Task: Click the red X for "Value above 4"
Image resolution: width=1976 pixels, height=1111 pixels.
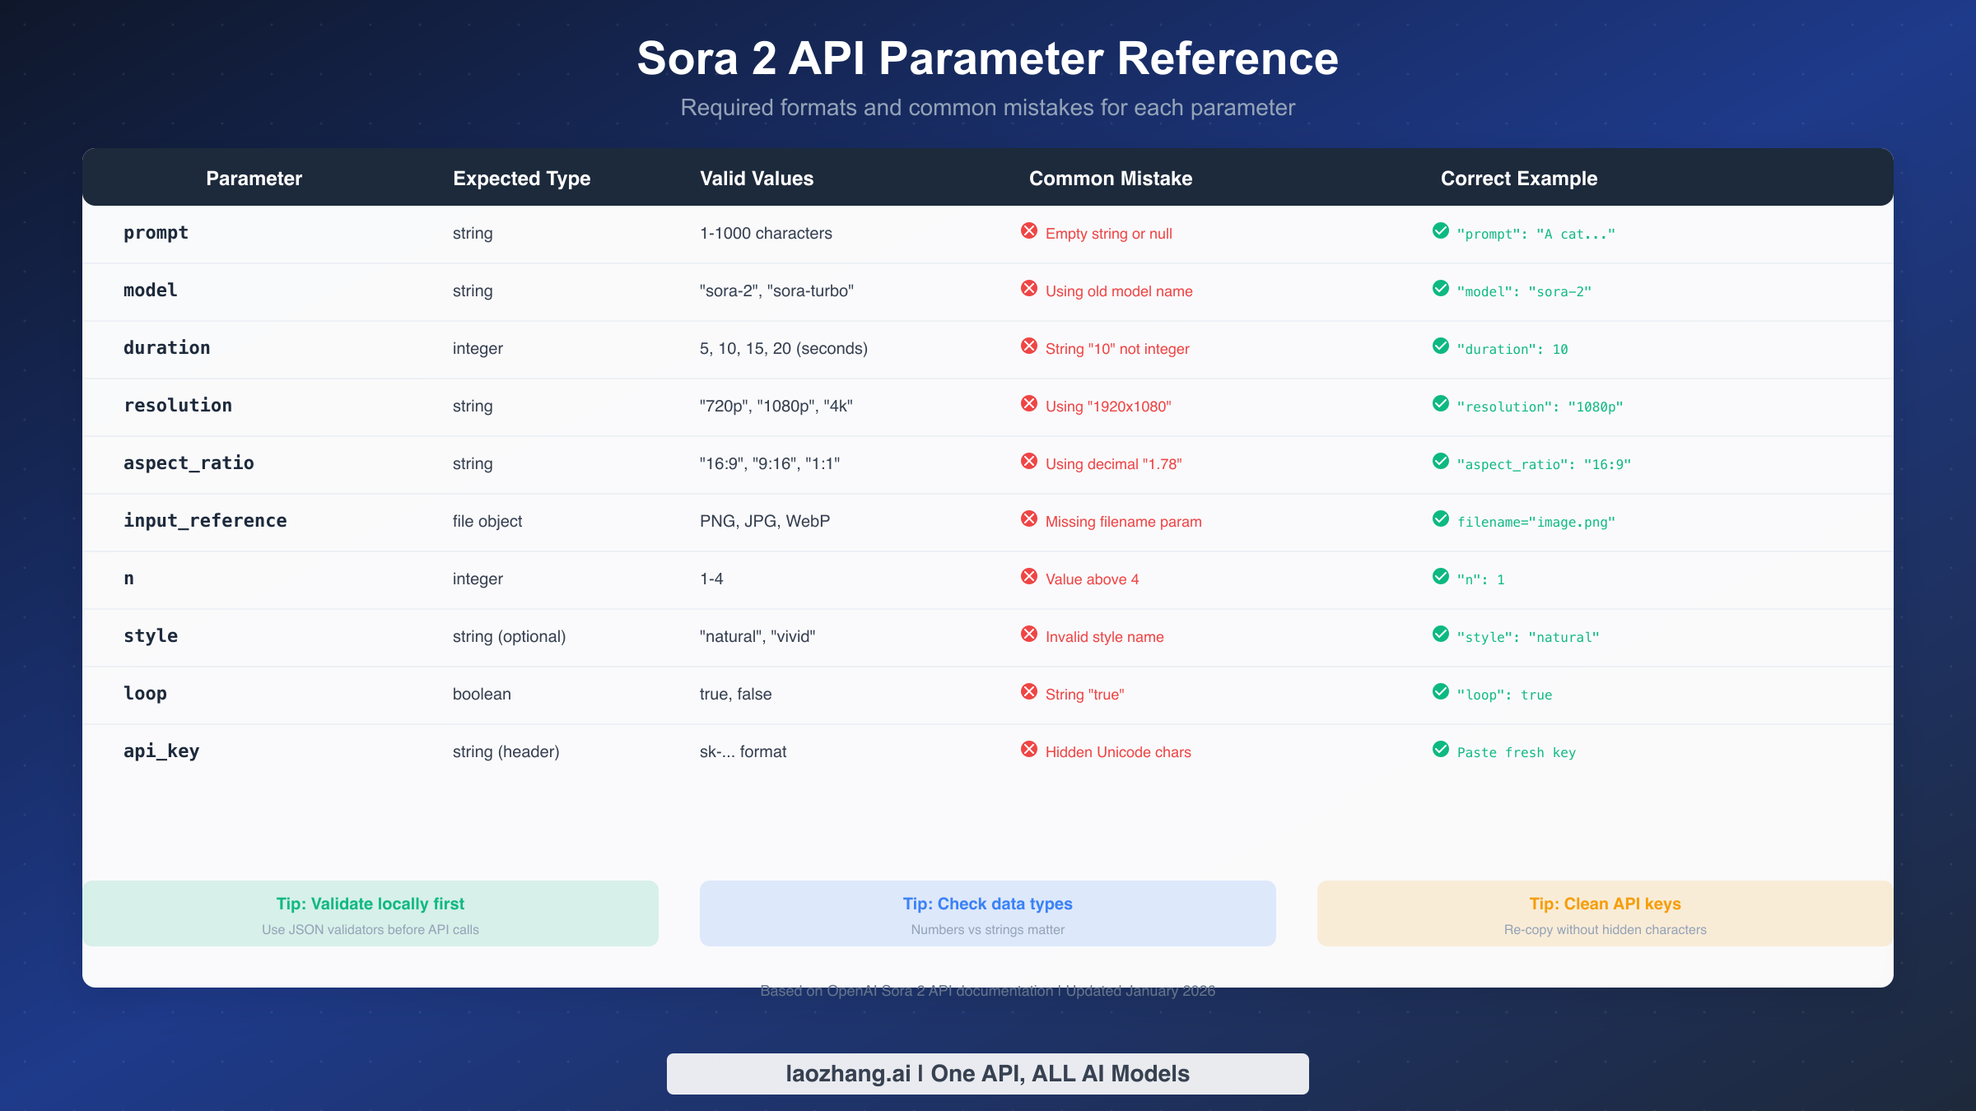Action: tap(1029, 577)
